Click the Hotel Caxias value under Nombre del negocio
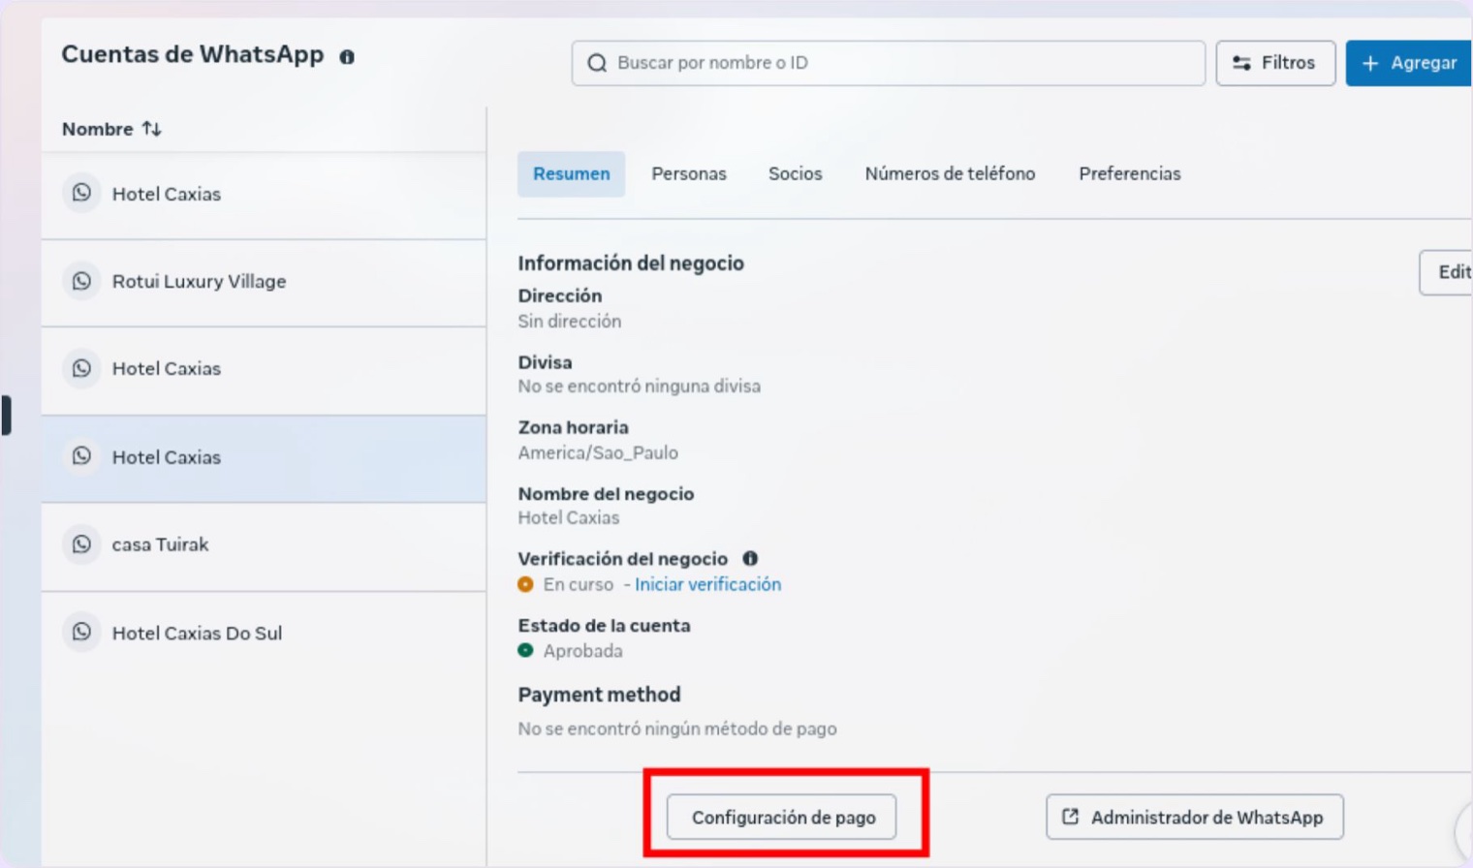 (x=569, y=518)
